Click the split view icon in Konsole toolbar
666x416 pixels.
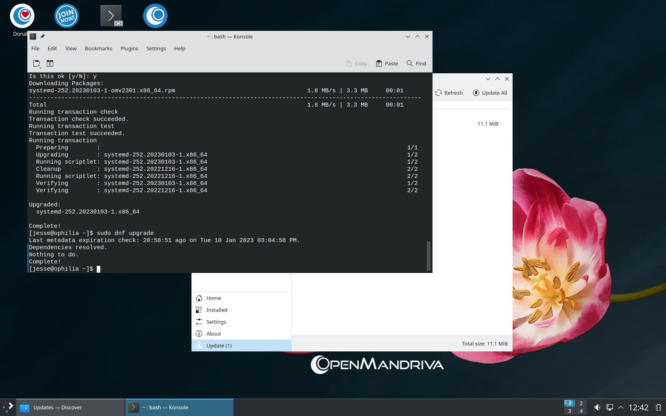pyautogui.click(x=50, y=63)
